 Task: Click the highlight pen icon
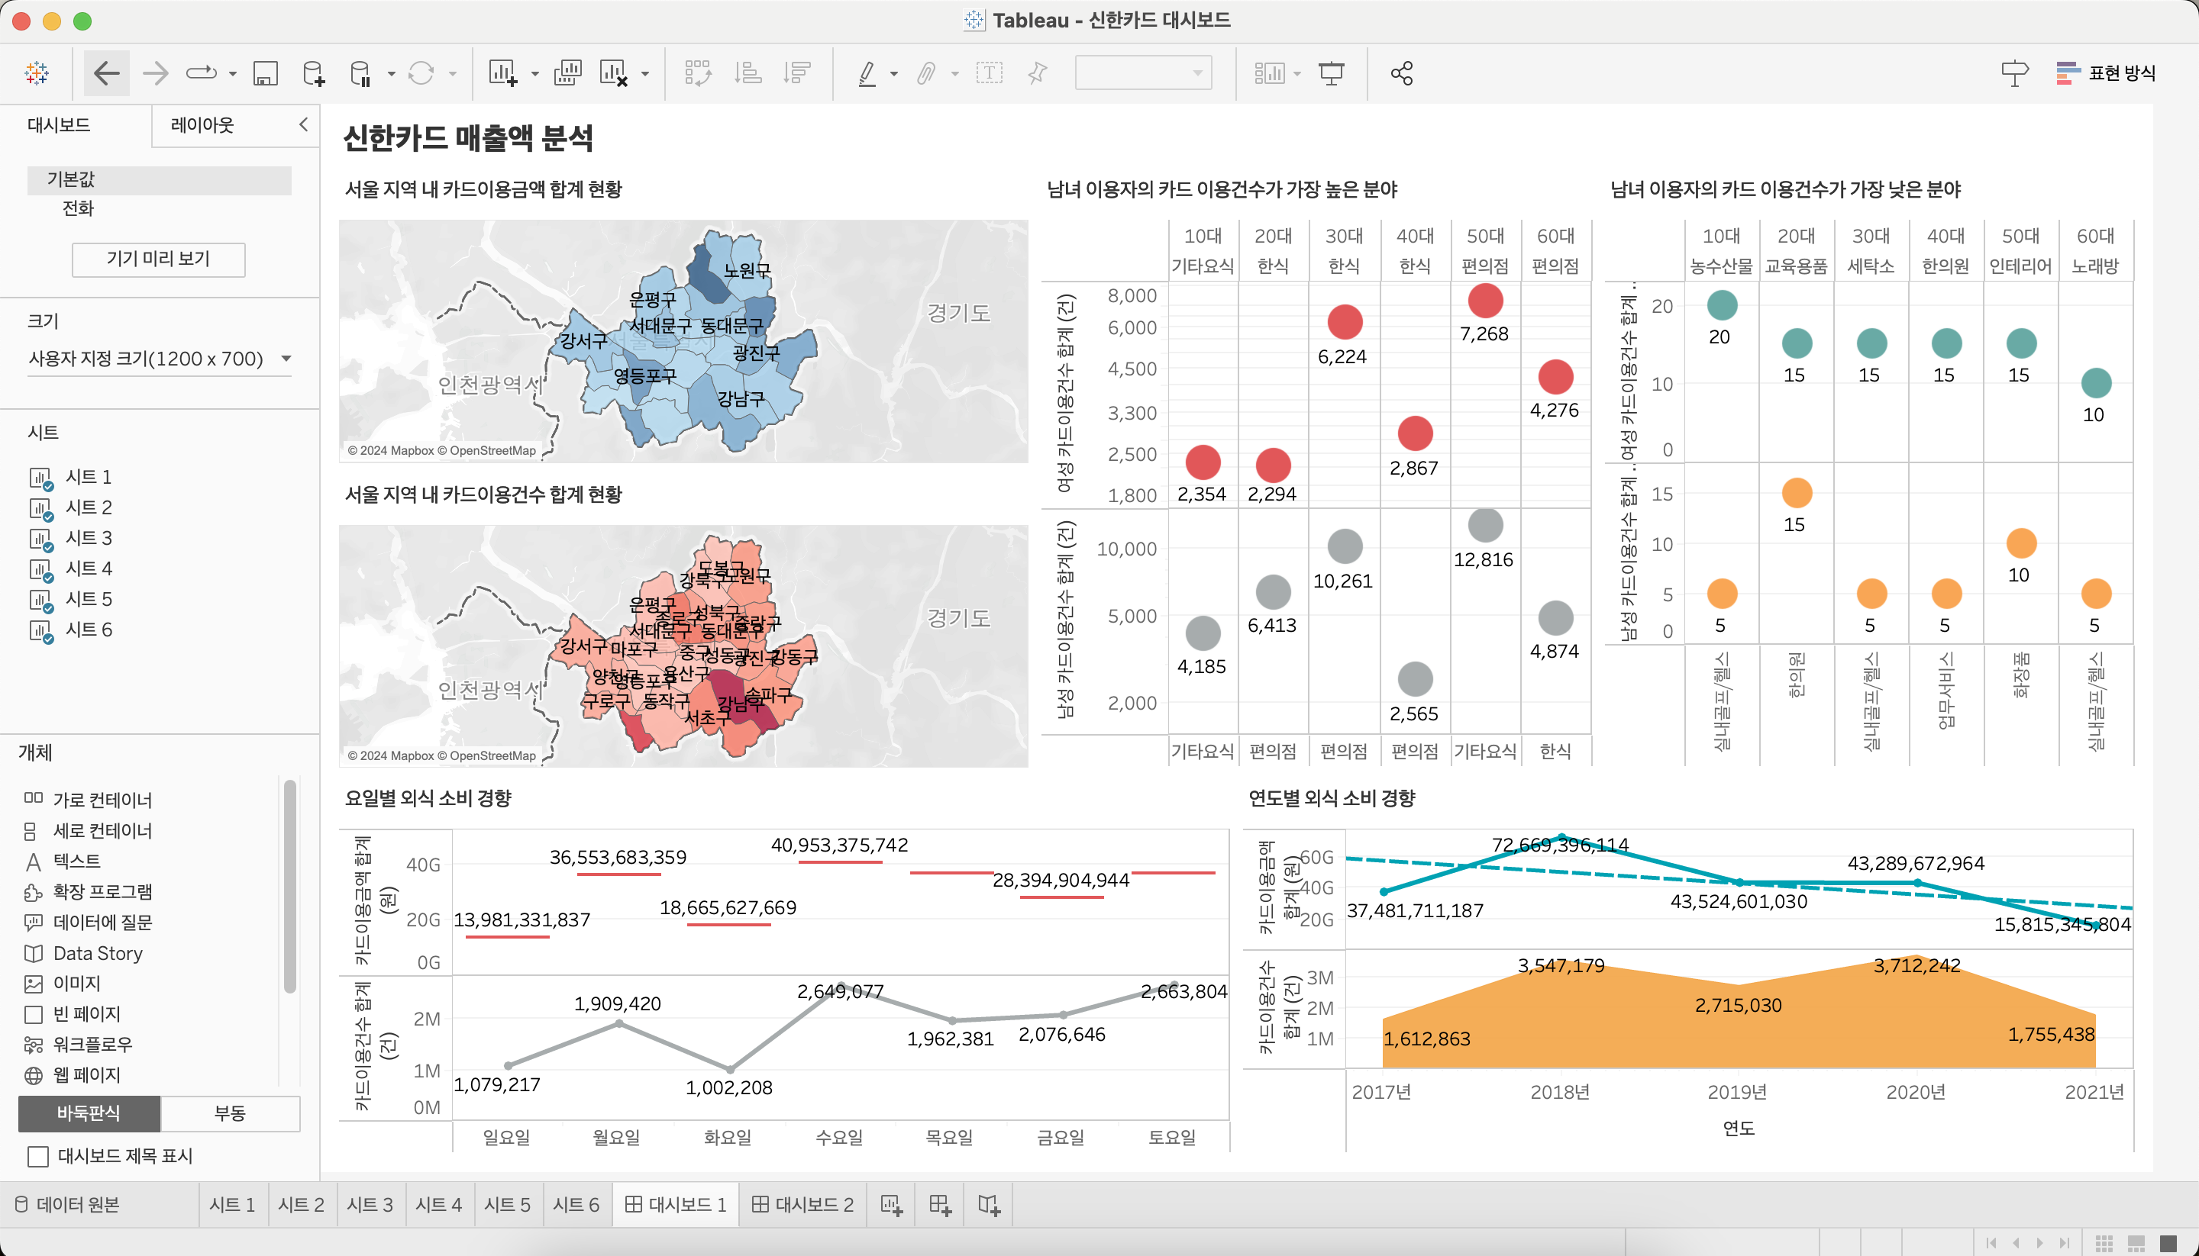(x=867, y=73)
